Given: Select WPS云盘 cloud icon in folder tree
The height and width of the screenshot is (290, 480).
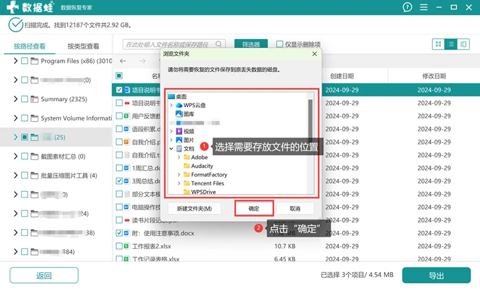Looking at the screenshot, I should [179, 105].
